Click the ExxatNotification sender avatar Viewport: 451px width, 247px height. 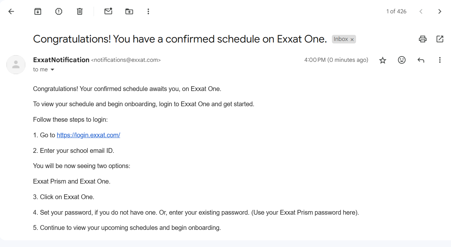(x=16, y=65)
